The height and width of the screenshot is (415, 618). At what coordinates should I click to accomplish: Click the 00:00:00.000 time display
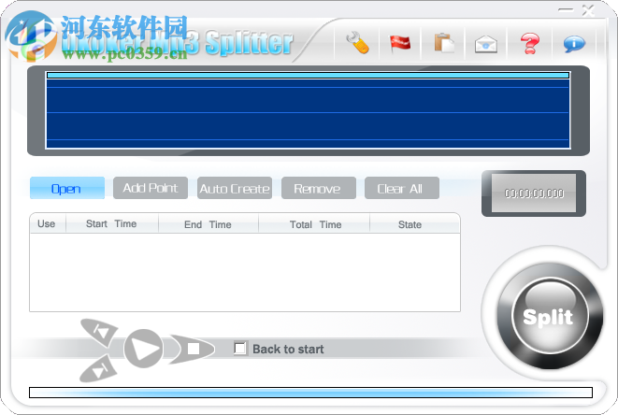click(x=534, y=193)
